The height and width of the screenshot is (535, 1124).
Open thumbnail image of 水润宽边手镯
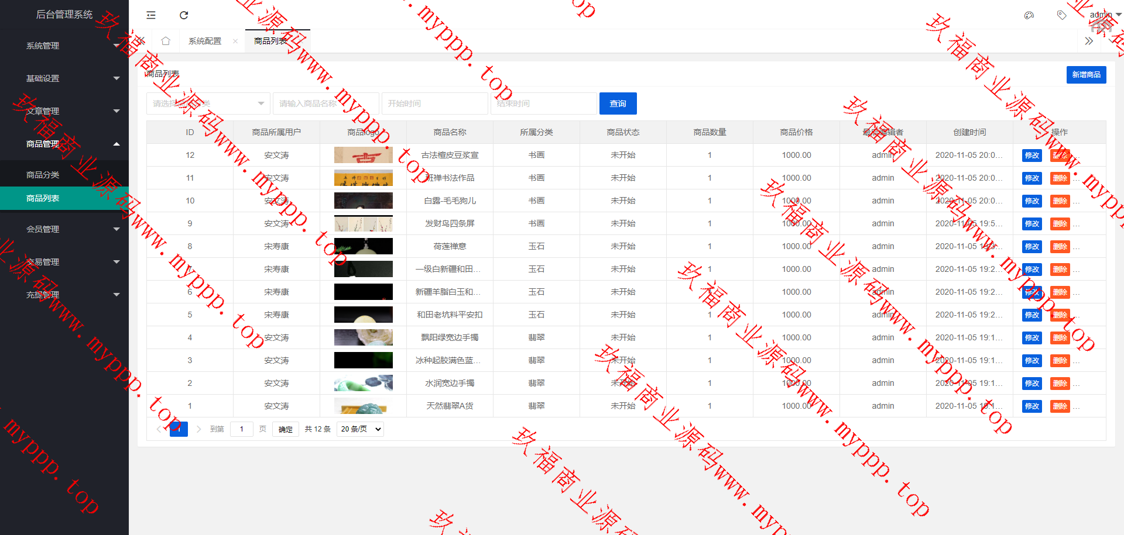tap(363, 383)
